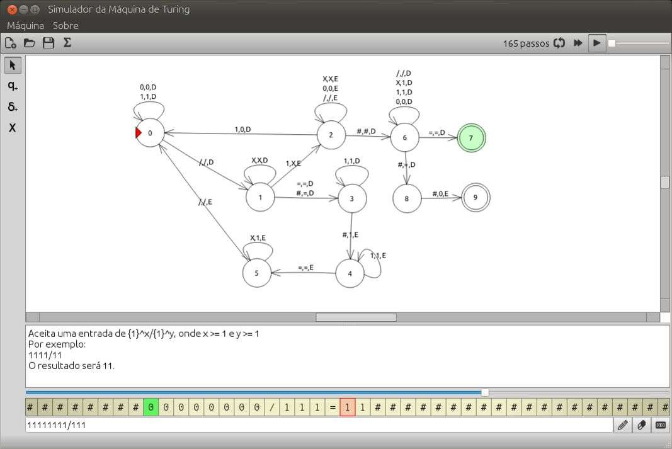
Task: Activate the add state (q+) tool
Action: click(x=13, y=86)
